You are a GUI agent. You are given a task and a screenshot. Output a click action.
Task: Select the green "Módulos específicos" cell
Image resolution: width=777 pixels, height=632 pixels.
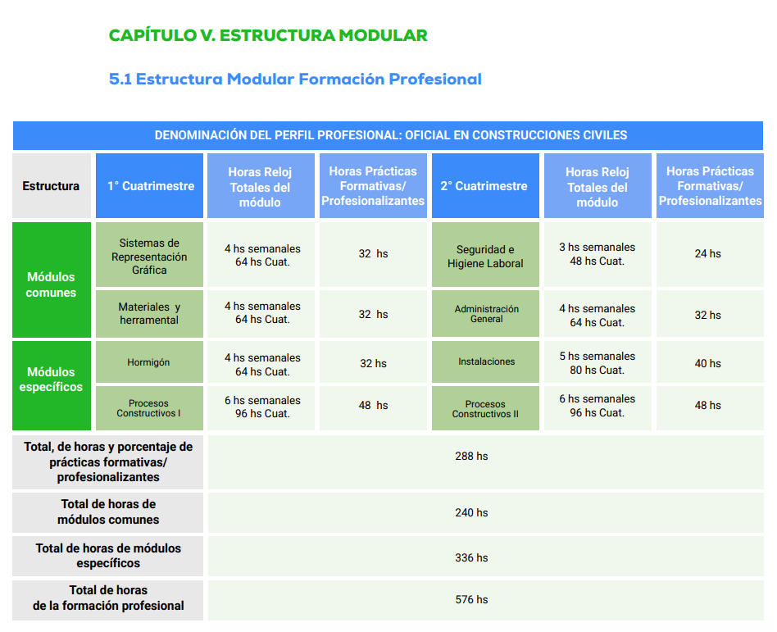click(x=52, y=385)
